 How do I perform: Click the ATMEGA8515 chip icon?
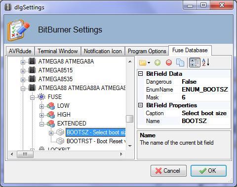(x=32, y=70)
